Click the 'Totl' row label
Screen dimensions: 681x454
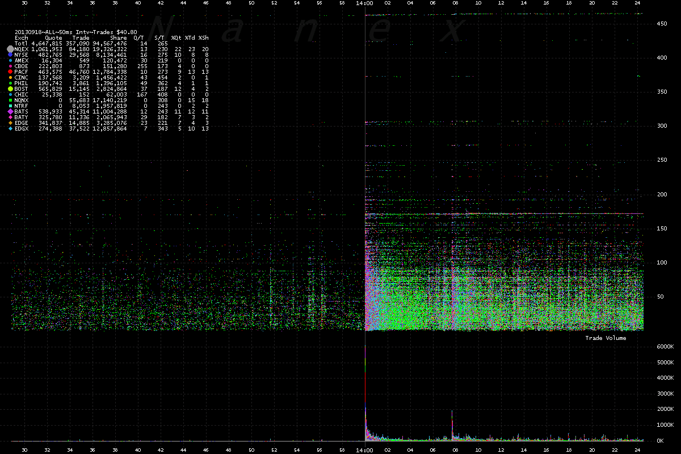click(x=22, y=44)
